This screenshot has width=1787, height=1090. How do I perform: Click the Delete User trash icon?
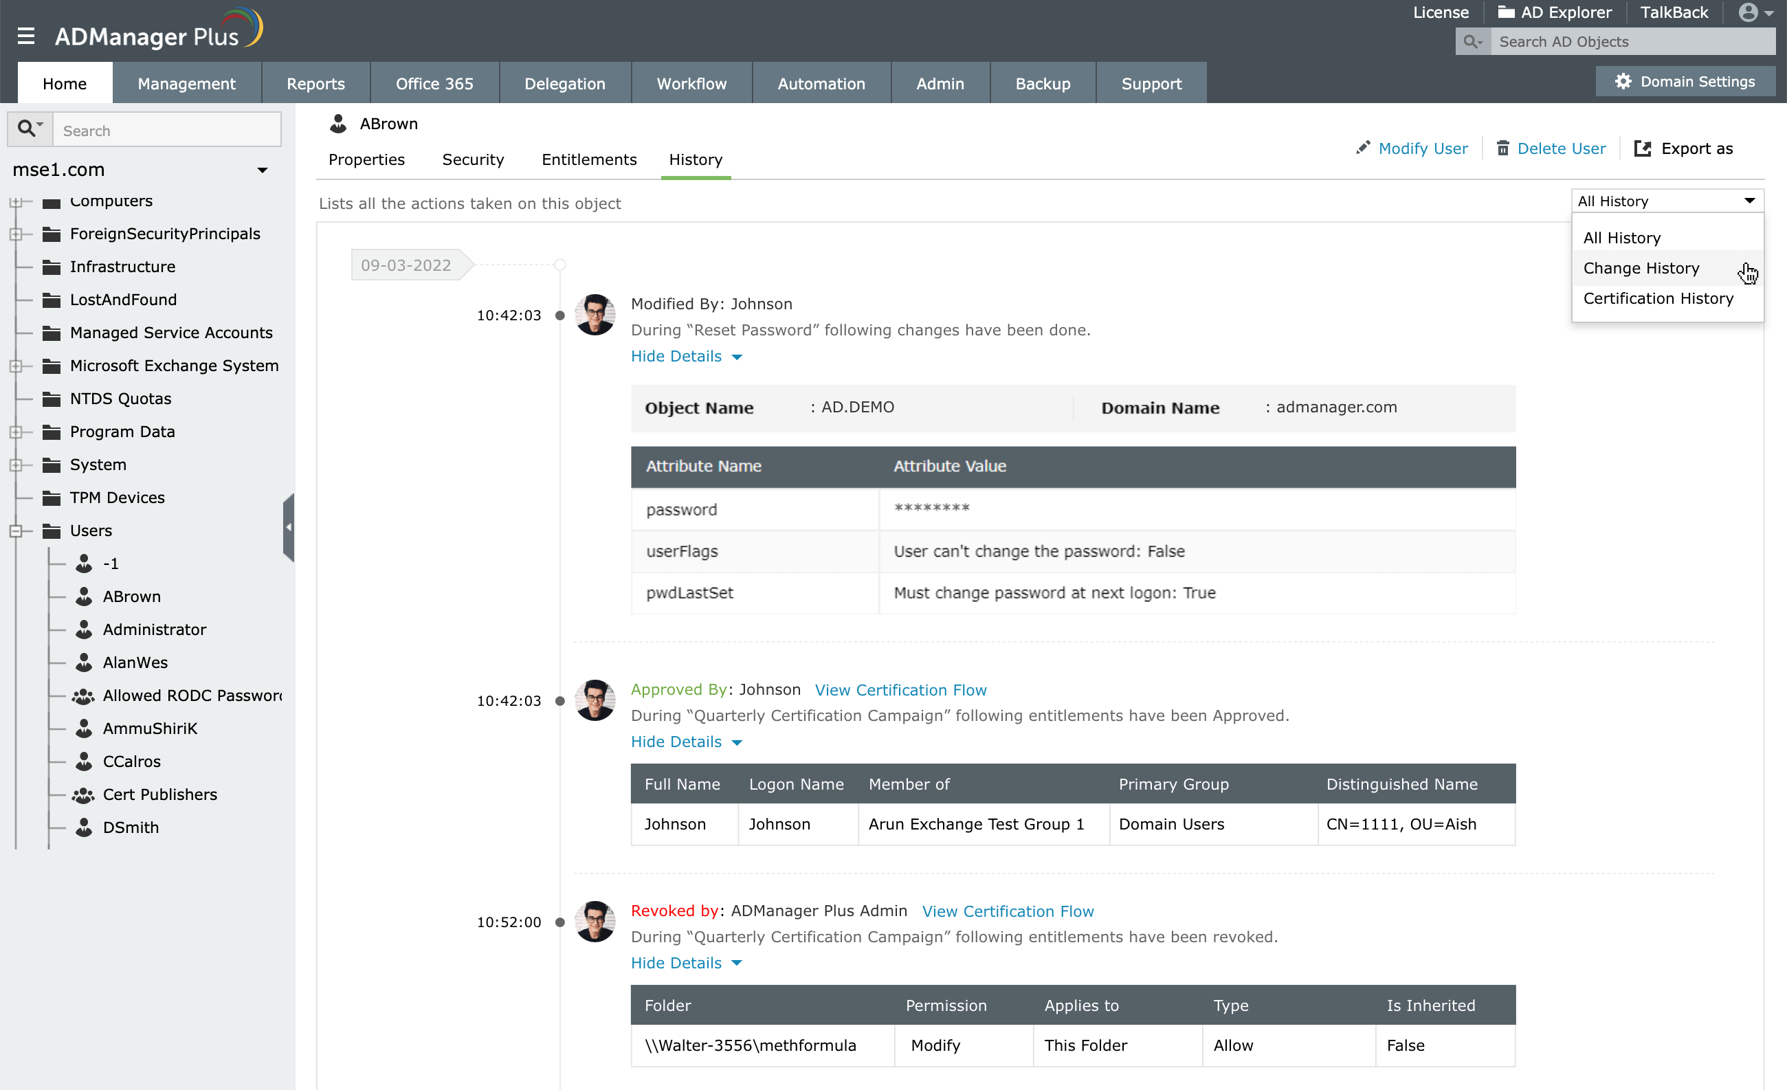[x=1502, y=148]
